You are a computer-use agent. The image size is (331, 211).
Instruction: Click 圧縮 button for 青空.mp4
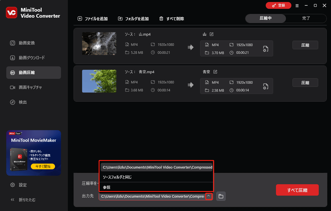(305, 83)
